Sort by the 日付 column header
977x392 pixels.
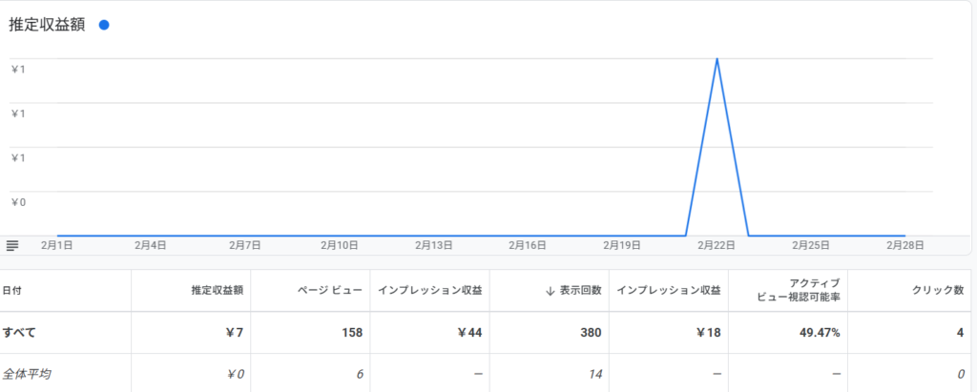point(13,290)
